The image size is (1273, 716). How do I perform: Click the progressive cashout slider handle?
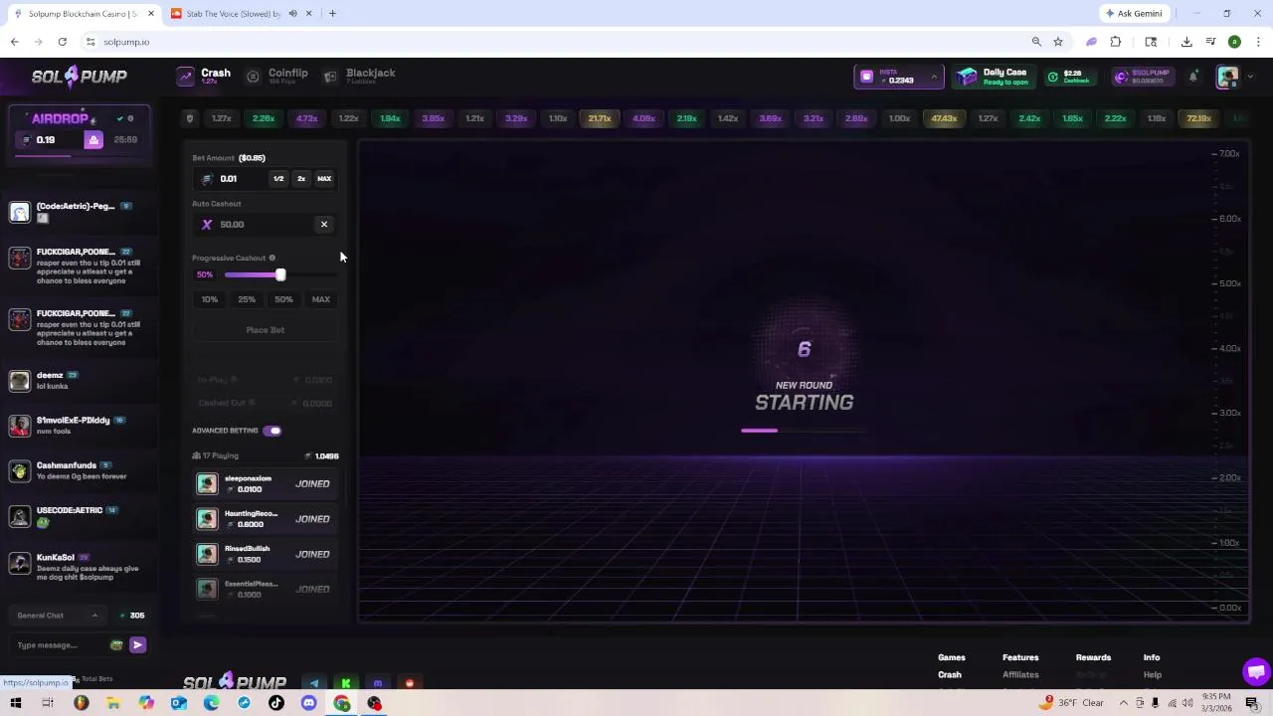click(x=280, y=275)
